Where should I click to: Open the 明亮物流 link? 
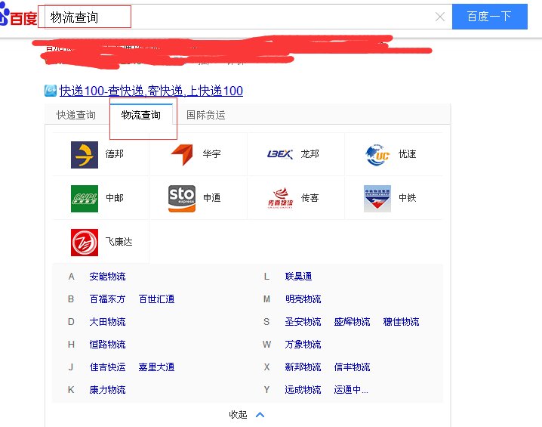tap(303, 299)
